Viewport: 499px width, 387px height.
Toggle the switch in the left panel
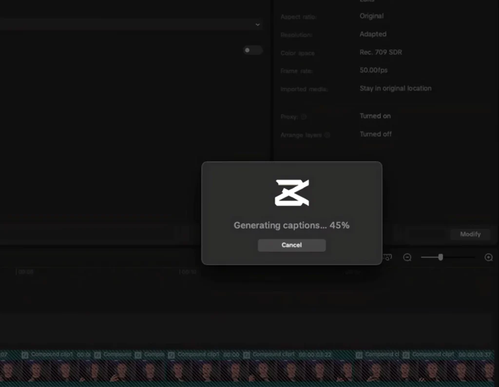click(x=252, y=50)
